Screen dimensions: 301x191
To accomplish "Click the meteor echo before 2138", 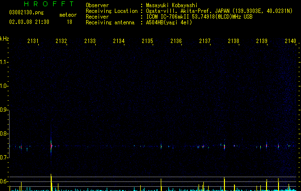I will click(x=224, y=147).
